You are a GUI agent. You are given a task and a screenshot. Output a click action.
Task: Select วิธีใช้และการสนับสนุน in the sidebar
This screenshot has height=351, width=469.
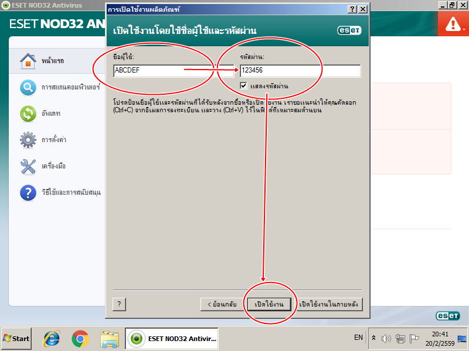click(x=71, y=192)
